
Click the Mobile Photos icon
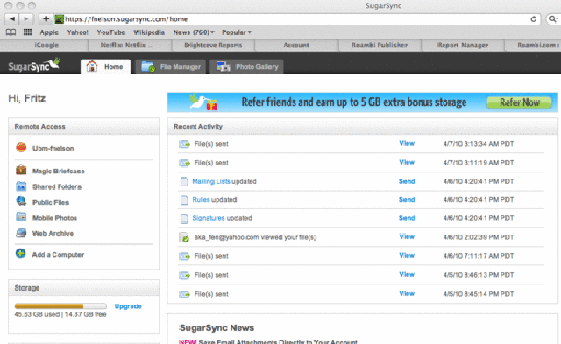(x=21, y=216)
